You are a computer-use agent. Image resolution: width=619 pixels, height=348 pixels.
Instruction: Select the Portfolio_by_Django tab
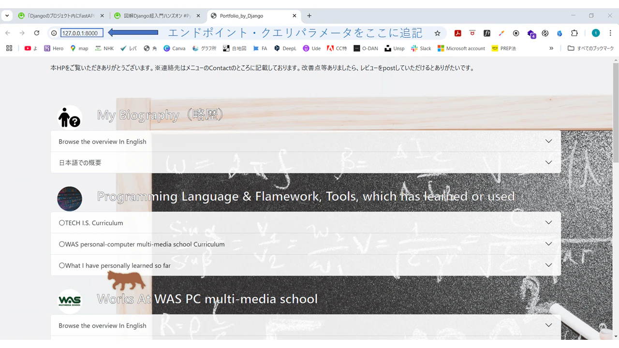pos(254,16)
